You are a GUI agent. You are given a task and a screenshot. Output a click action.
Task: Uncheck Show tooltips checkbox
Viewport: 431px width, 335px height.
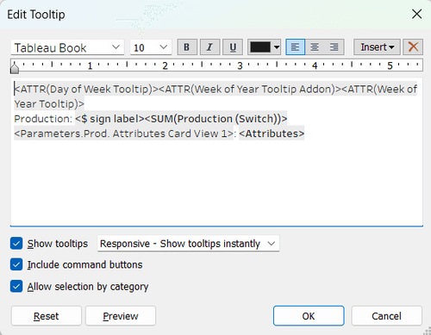point(16,244)
